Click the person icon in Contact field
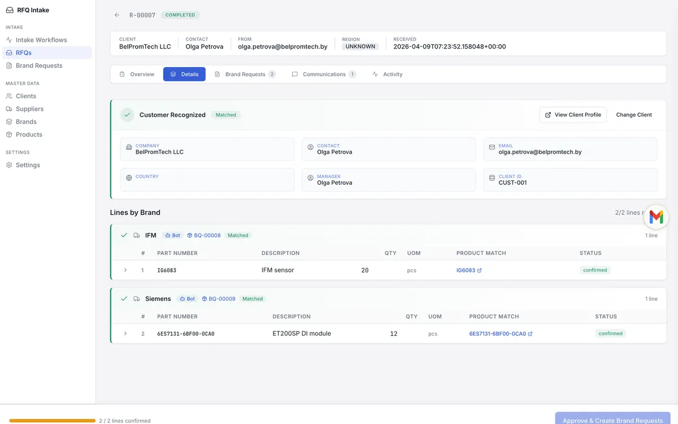The width and height of the screenshot is (678, 424). pyautogui.click(x=310, y=147)
